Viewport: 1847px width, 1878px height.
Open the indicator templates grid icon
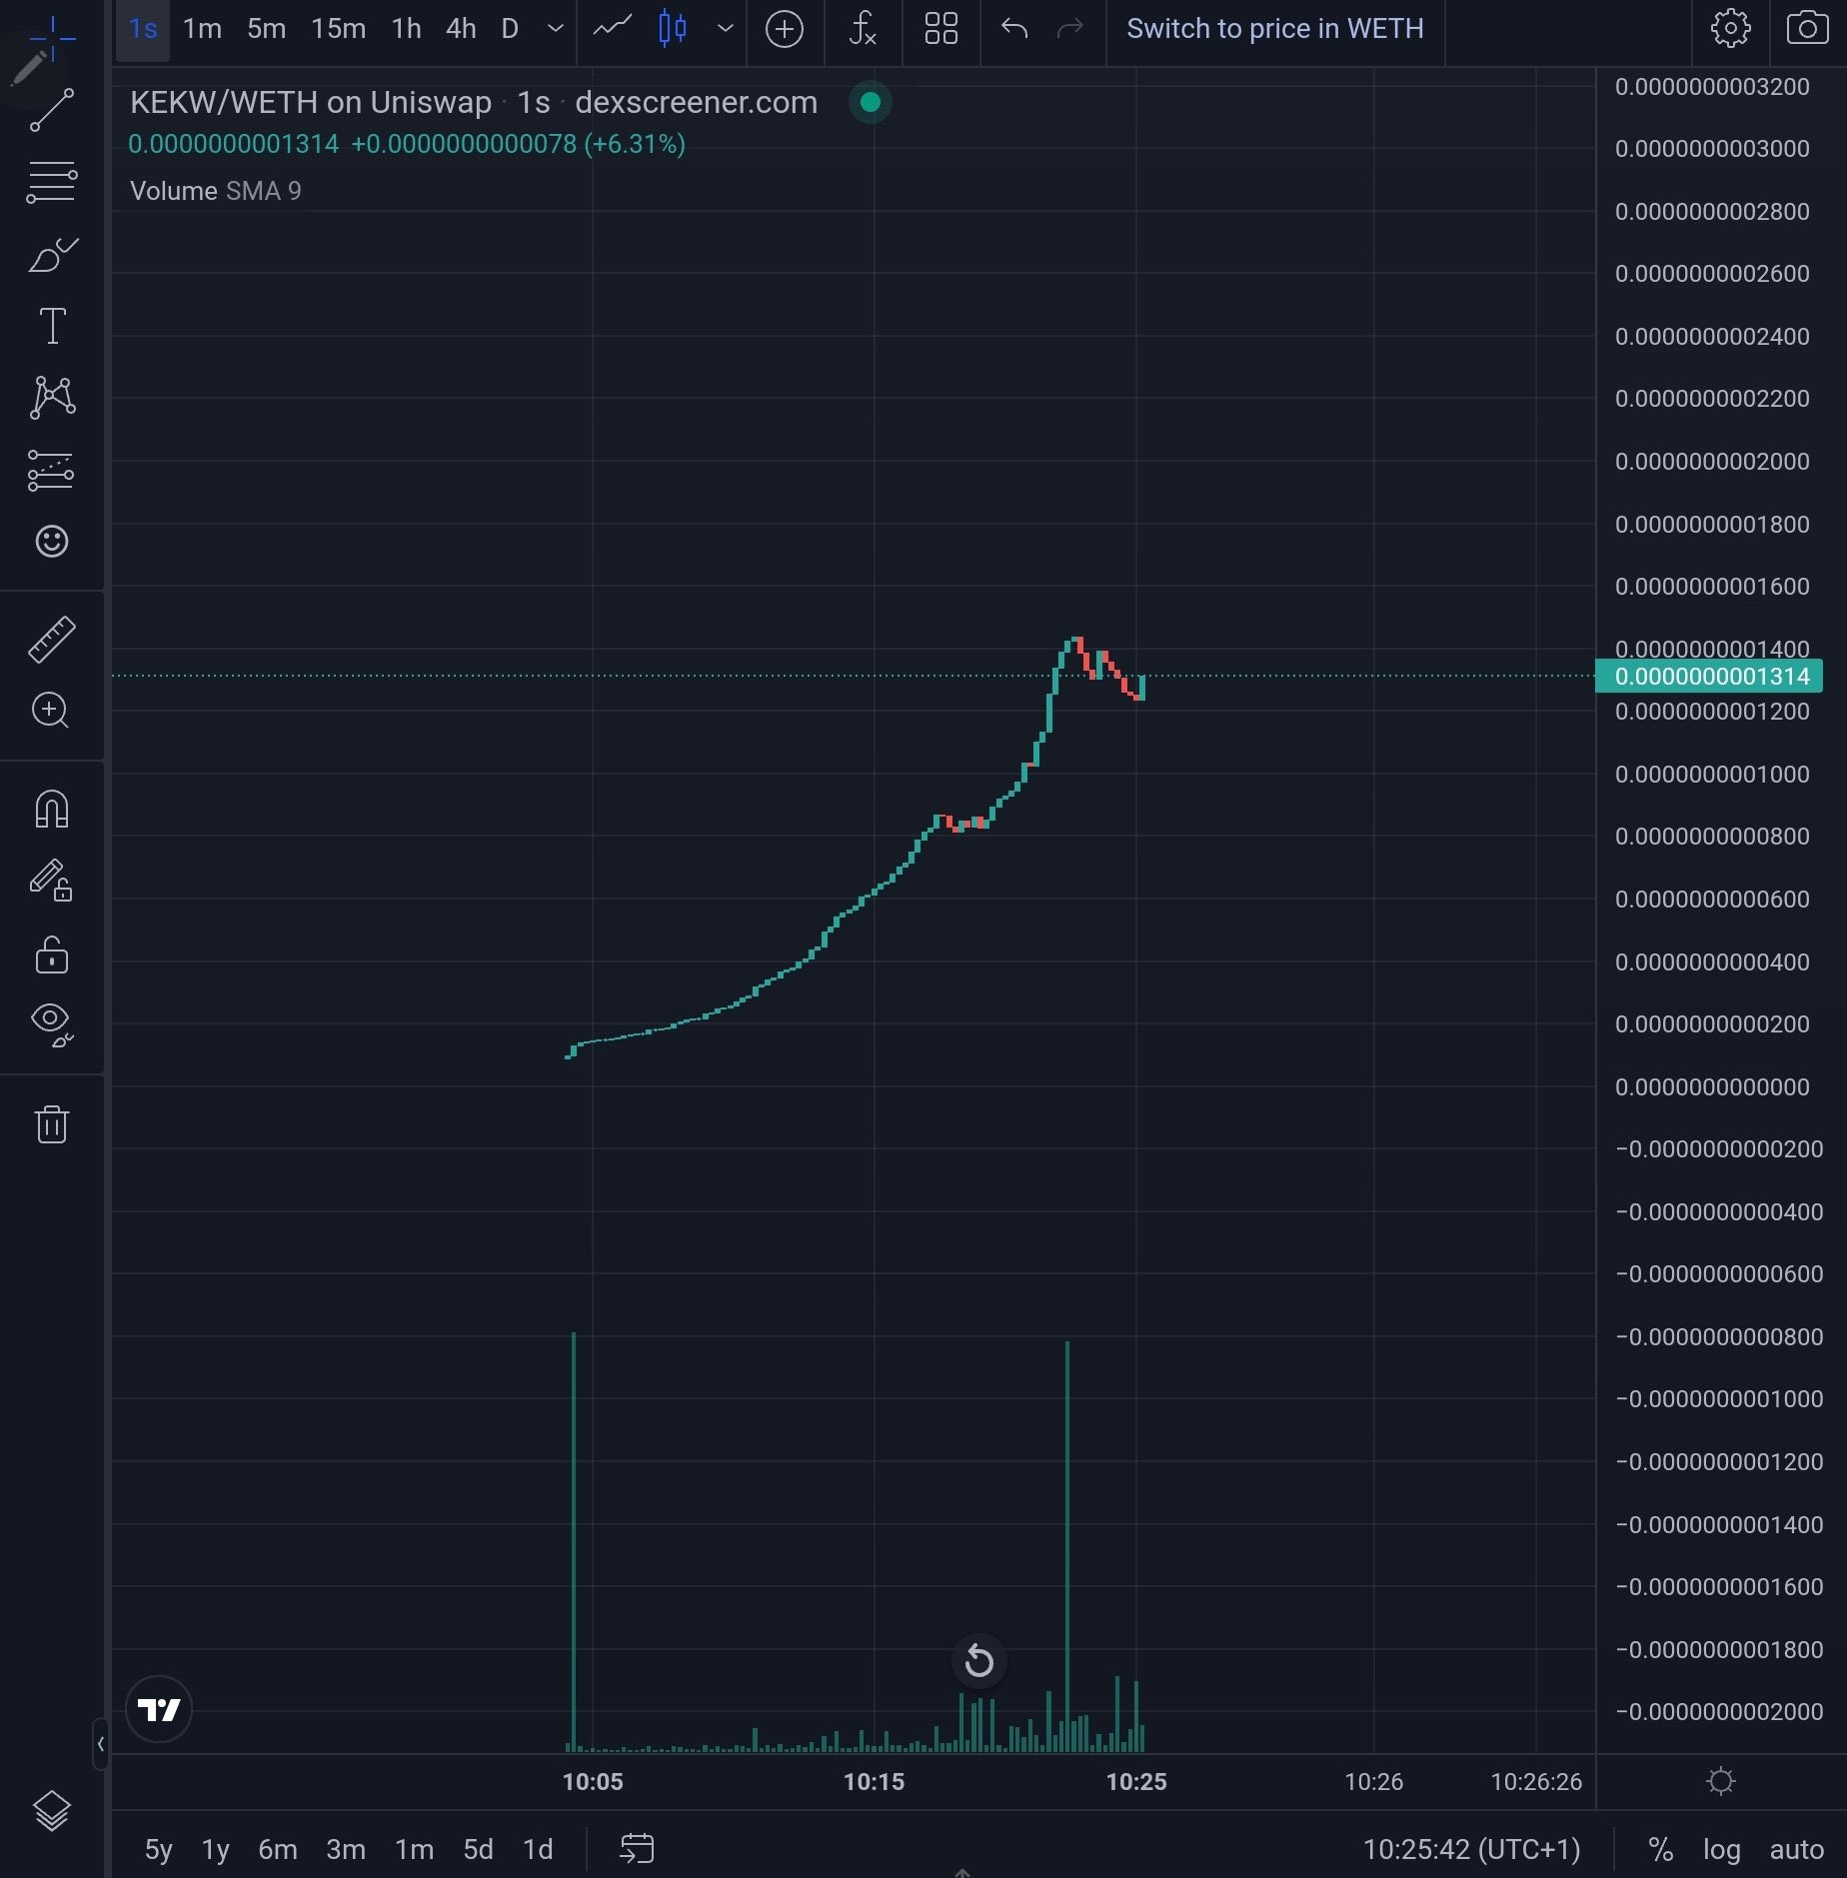[x=940, y=29]
